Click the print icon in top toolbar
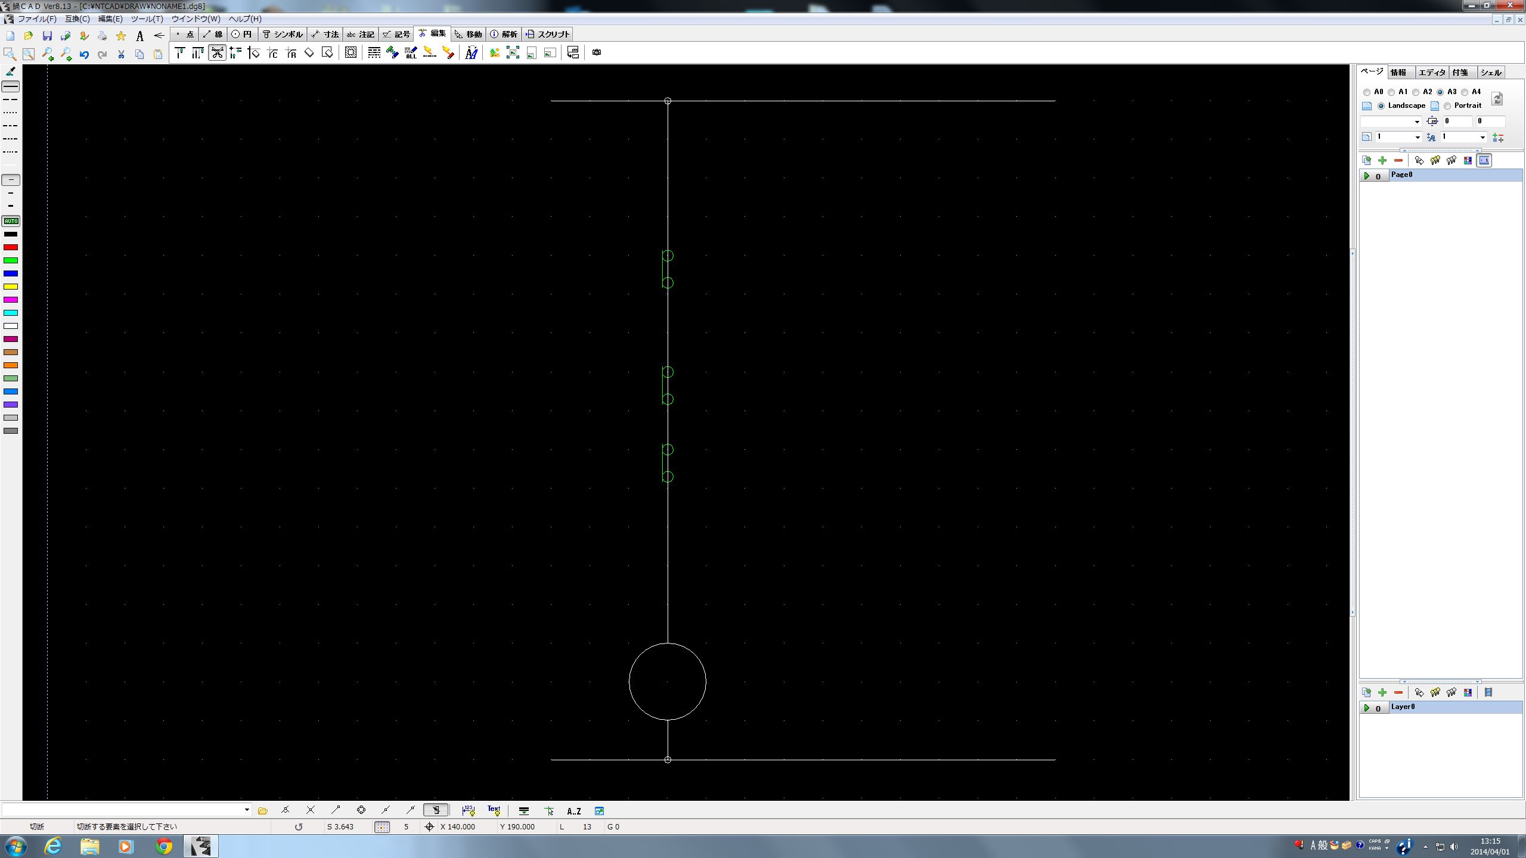The width and height of the screenshot is (1526, 858). (x=103, y=36)
